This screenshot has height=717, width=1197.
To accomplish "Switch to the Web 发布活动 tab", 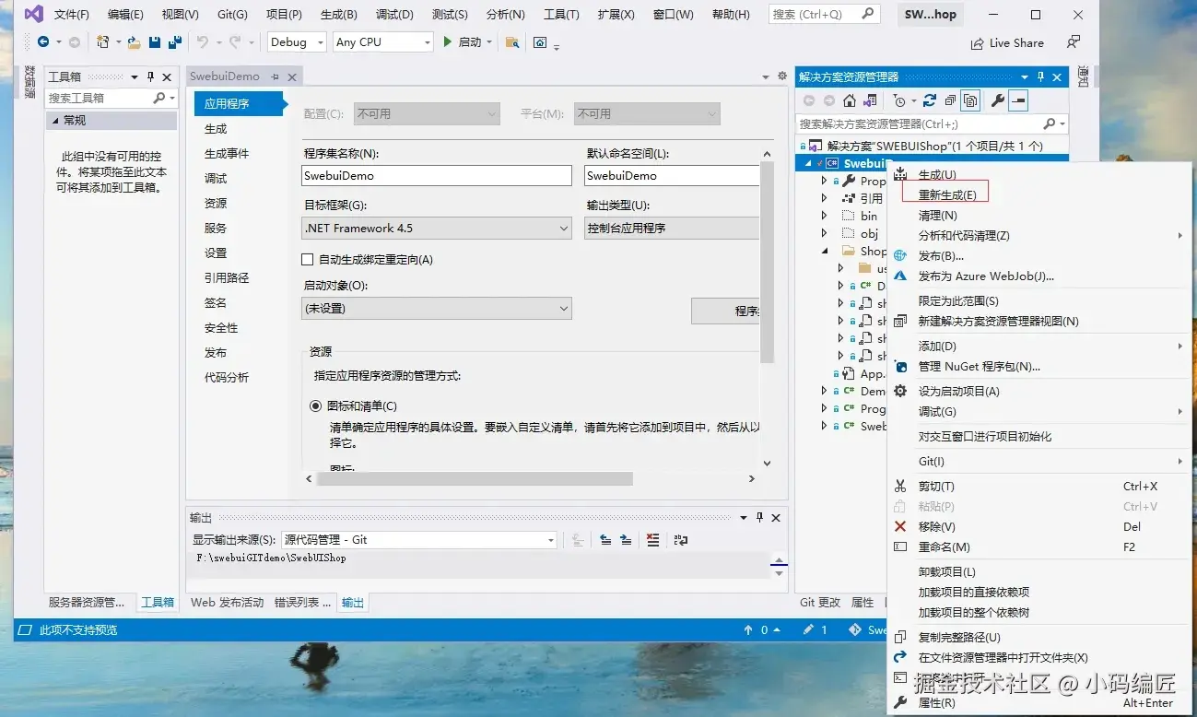I will (x=228, y=603).
